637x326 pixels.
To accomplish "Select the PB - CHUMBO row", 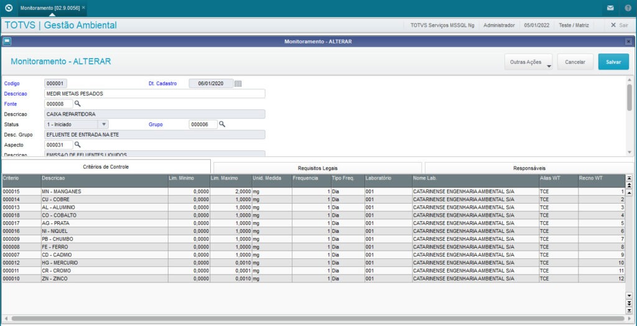I will click(314, 239).
